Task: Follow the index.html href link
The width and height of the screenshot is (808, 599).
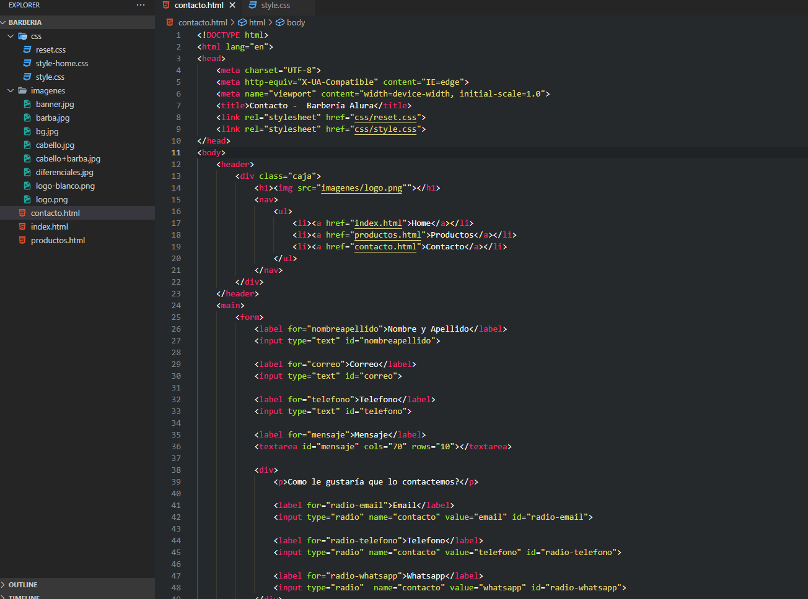Action: click(378, 223)
